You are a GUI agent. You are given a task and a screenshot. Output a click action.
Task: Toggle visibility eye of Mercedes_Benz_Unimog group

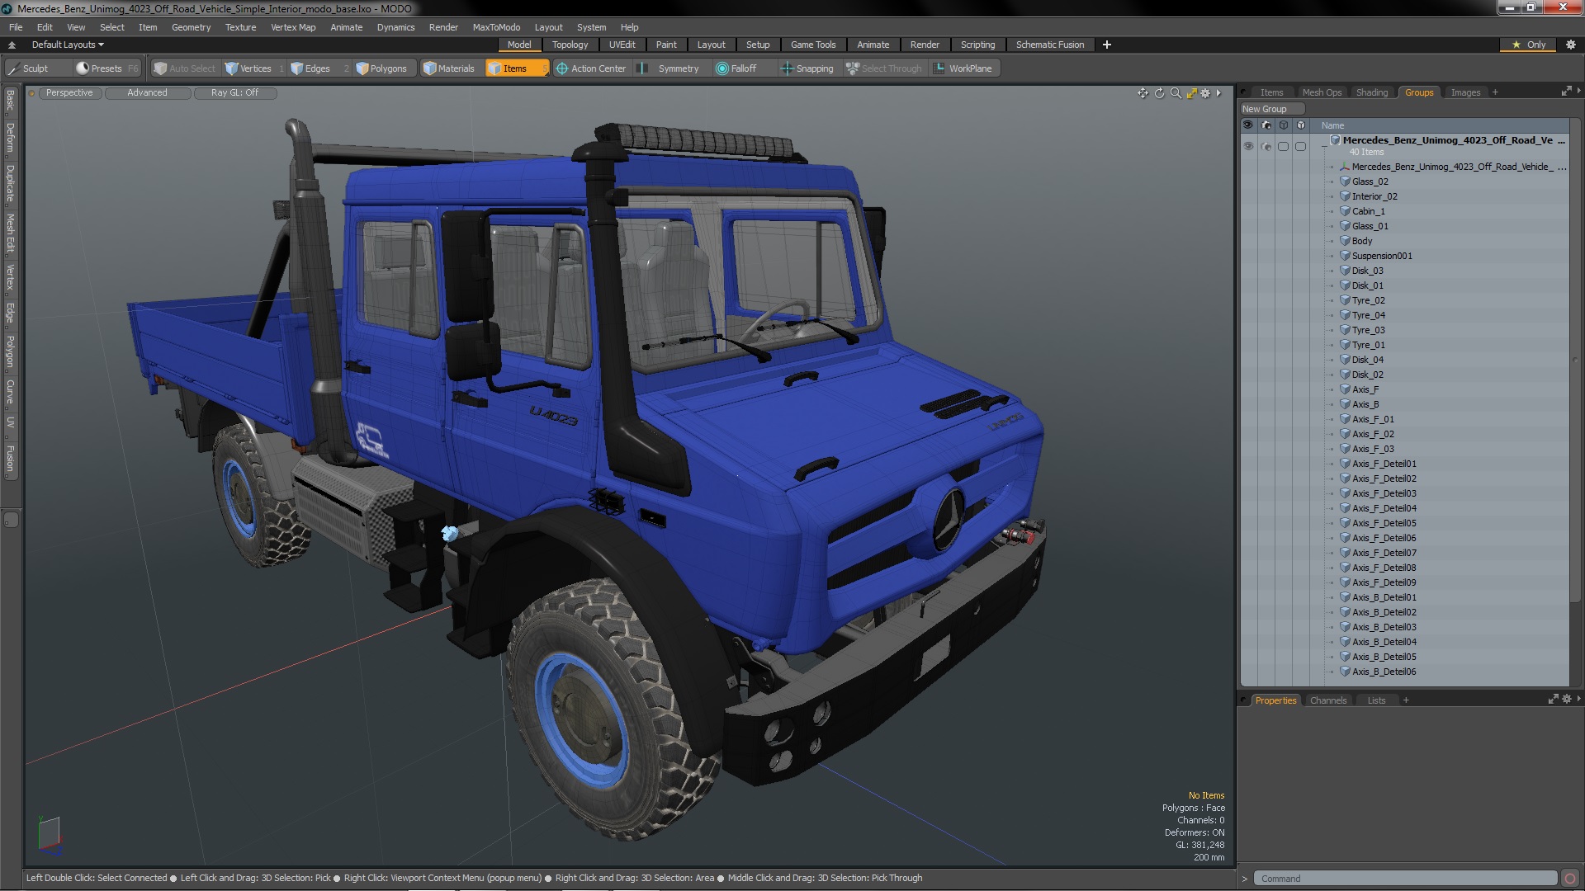coord(1248,146)
